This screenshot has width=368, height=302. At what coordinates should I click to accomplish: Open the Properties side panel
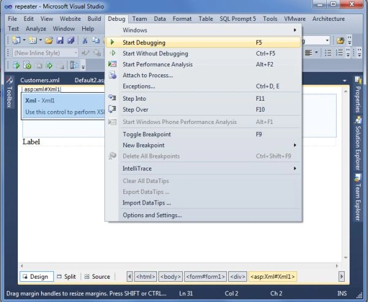point(358,94)
